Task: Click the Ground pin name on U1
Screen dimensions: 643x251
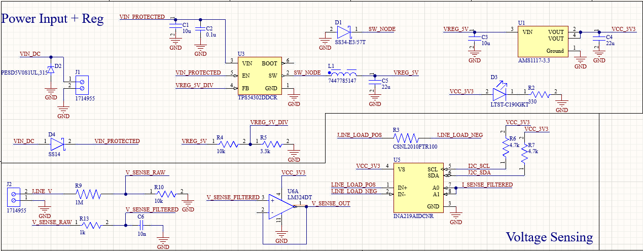Action: pos(555,51)
